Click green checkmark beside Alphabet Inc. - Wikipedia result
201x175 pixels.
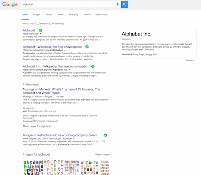click(93, 66)
